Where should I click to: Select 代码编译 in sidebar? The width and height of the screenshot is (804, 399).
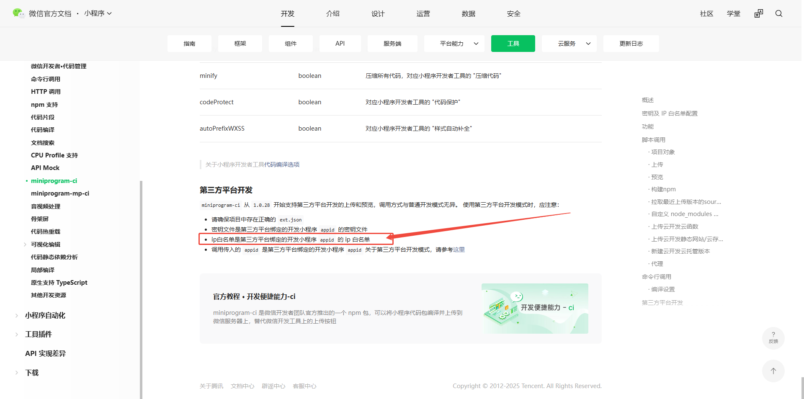point(43,130)
